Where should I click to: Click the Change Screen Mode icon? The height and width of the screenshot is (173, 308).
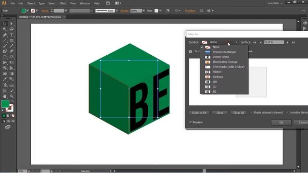(x=8, y=127)
